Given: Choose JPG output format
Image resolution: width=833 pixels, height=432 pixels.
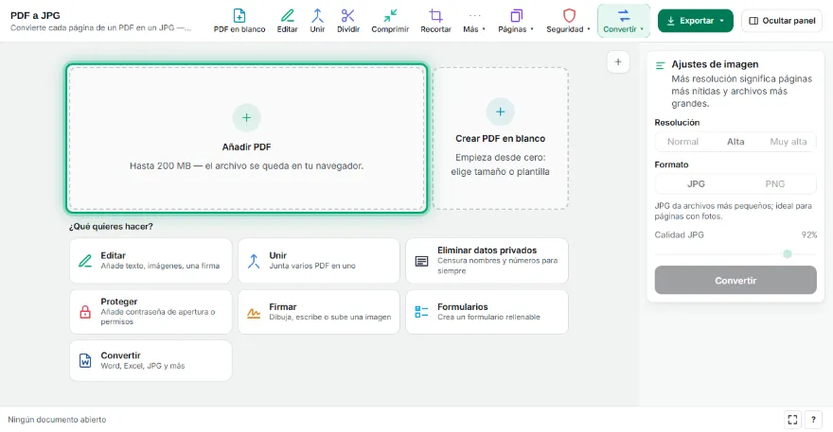Looking at the screenshot, I should 696,183.
